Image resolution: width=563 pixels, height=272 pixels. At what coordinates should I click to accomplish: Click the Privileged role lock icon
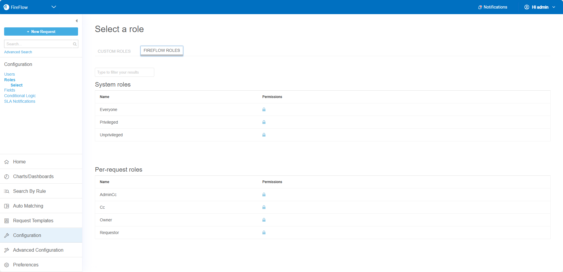click(264, 122)
